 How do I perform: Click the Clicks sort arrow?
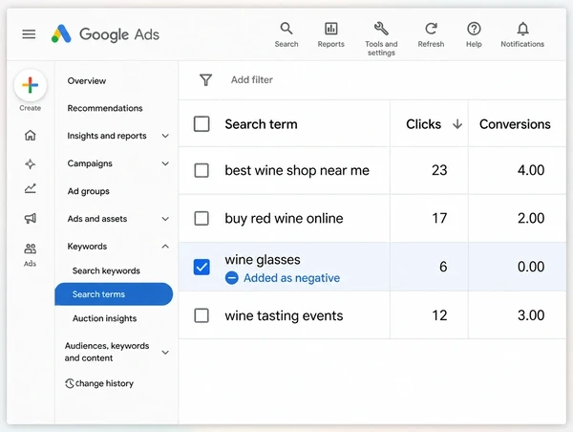[457, 124]
